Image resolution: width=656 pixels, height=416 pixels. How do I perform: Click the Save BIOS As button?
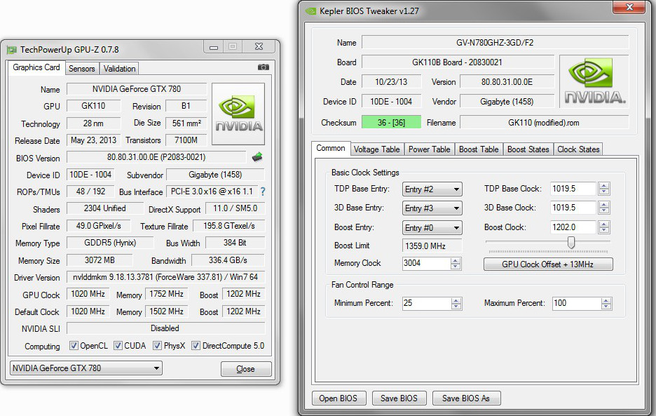[466, 398]
